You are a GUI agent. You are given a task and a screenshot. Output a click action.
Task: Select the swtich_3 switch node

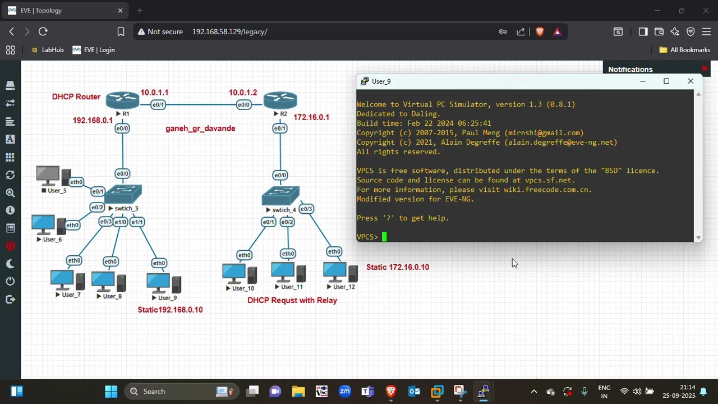(123, 194)
